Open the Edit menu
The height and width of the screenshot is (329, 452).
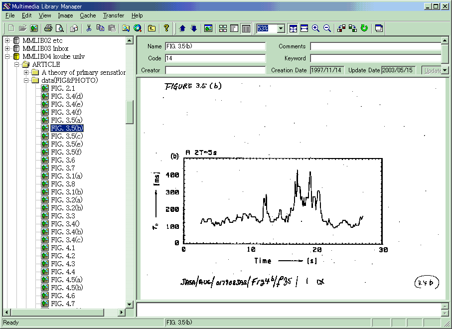click(x=27, y=15)
